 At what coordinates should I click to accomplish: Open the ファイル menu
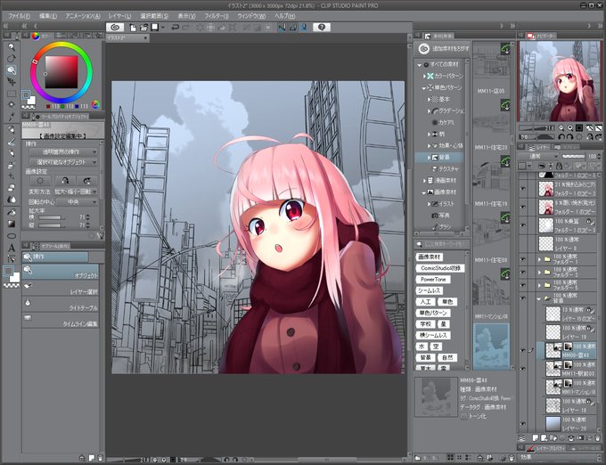[19, 16]
